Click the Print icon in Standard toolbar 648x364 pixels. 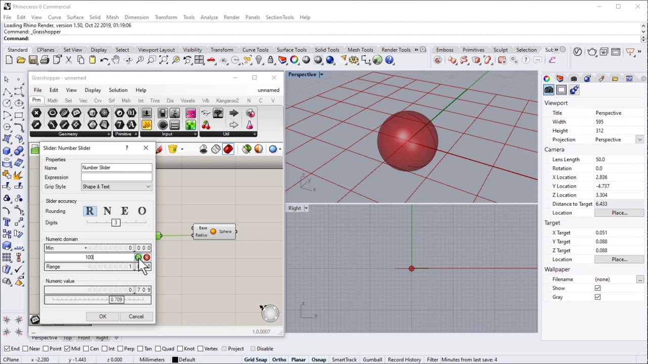tap(45, 60)
